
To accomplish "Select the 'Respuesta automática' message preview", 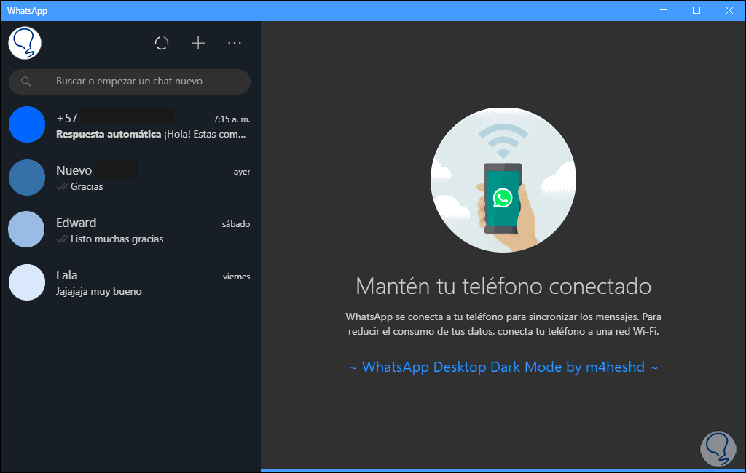I will [x=151, y=135].
